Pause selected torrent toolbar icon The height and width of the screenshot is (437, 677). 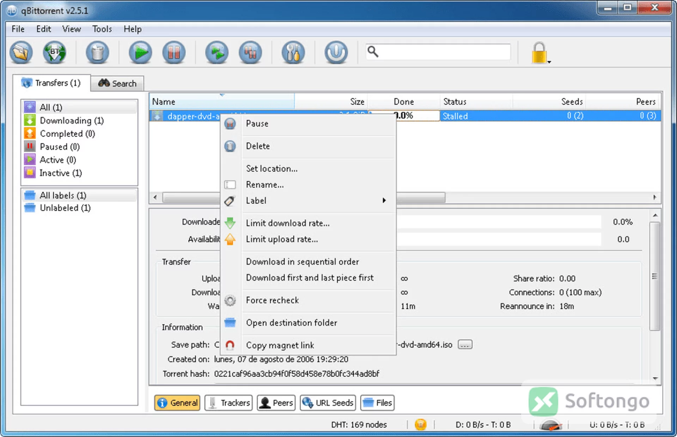174,53
